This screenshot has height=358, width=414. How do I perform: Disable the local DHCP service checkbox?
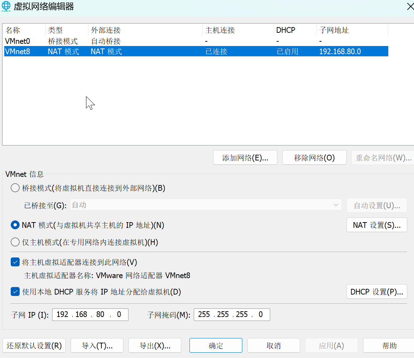15,291
